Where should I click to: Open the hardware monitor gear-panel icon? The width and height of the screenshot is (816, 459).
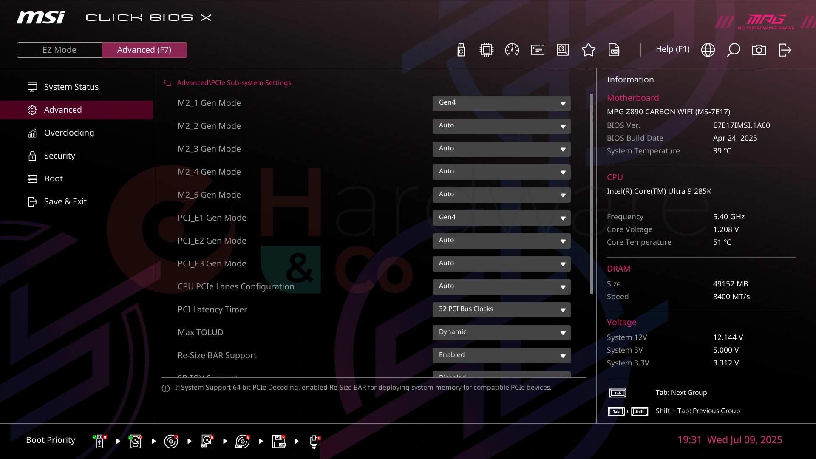[x=563, y=50]
